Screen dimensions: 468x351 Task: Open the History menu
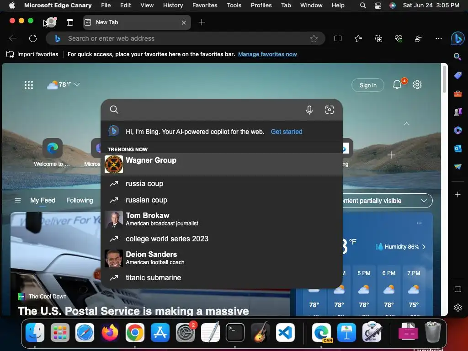coord(173,5)
